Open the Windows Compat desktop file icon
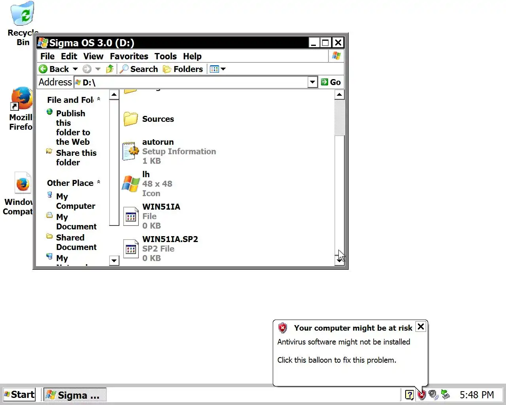The height and width of the screenshot is (405, 506). click(x=23, y=183)
